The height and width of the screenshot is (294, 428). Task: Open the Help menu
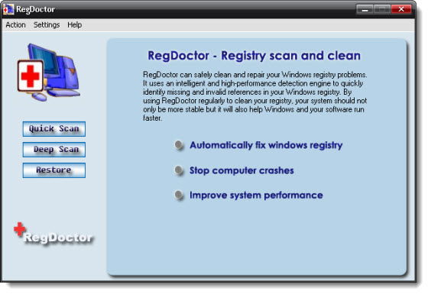point(75,24)
